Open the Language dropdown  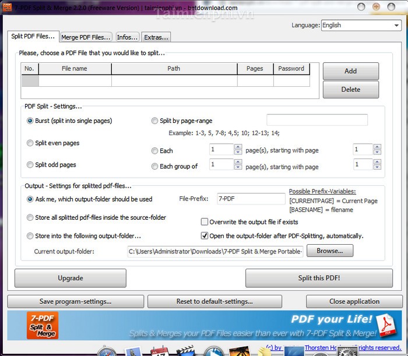coord(361,25)
